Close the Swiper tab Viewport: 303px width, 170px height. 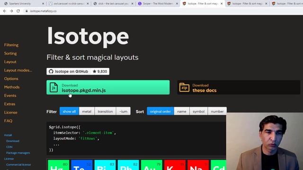[177, 3]
